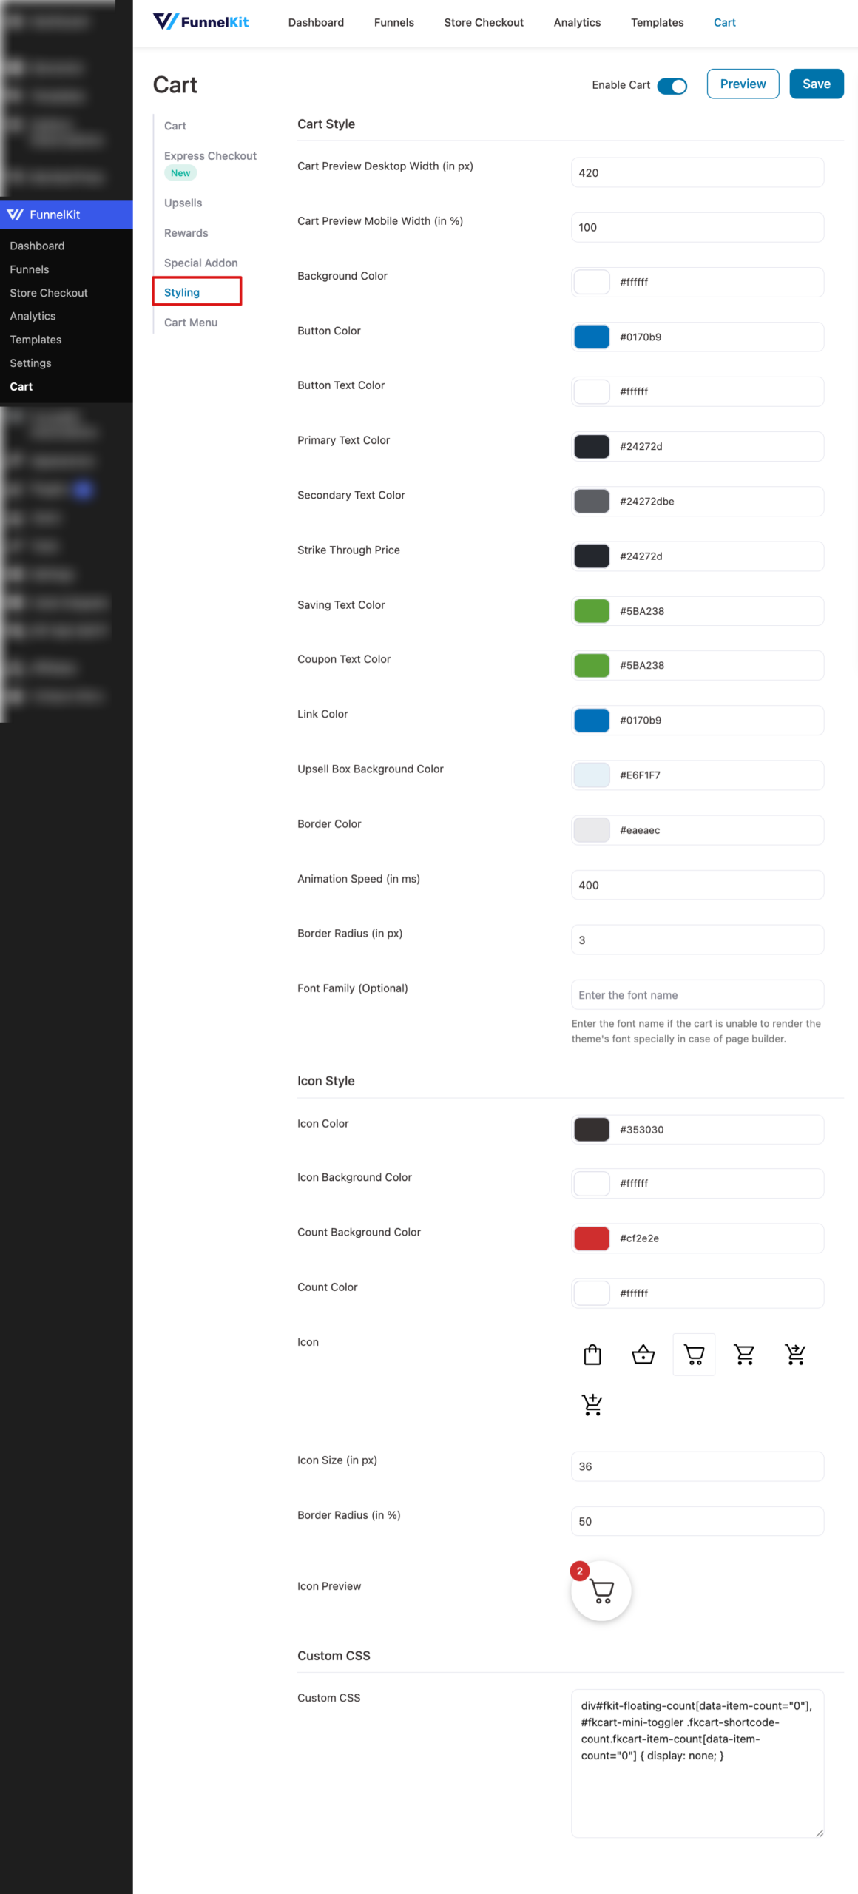Select the shopping bag cart icon
This screenshot has width=858, height=1894.
click(x=592, y=1354)
